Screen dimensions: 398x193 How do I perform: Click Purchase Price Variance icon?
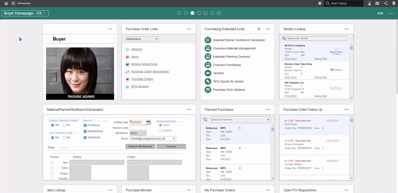[208, 90]
